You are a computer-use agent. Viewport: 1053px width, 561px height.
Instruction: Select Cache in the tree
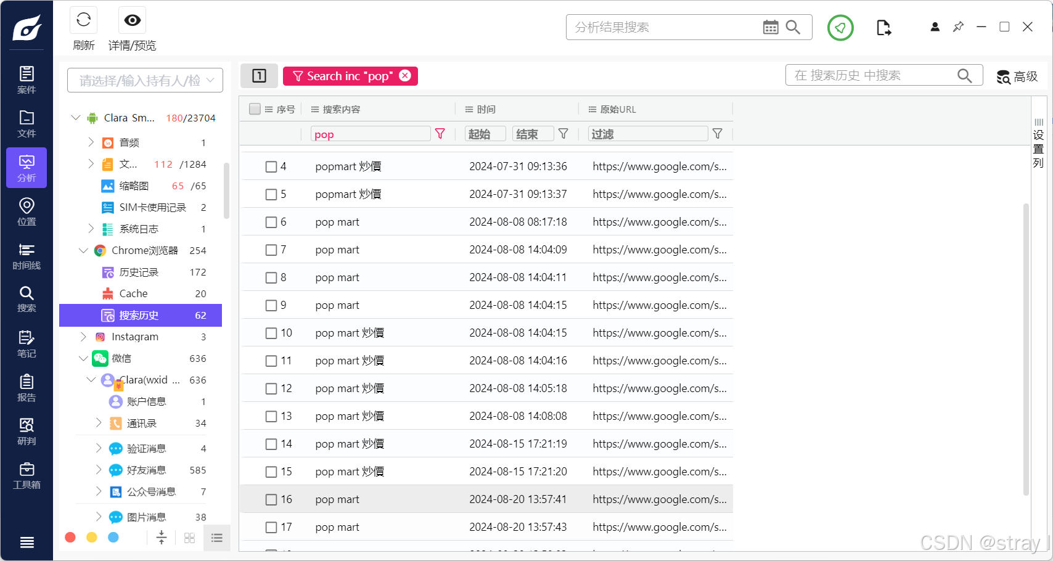coord(141,293)
